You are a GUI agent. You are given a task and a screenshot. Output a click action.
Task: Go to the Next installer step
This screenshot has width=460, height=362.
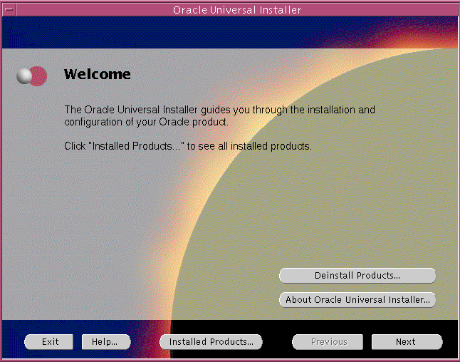pos(406,342)
